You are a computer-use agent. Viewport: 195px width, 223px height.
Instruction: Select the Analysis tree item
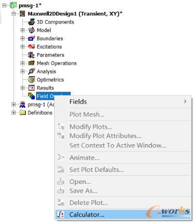(x=46, y=72)
